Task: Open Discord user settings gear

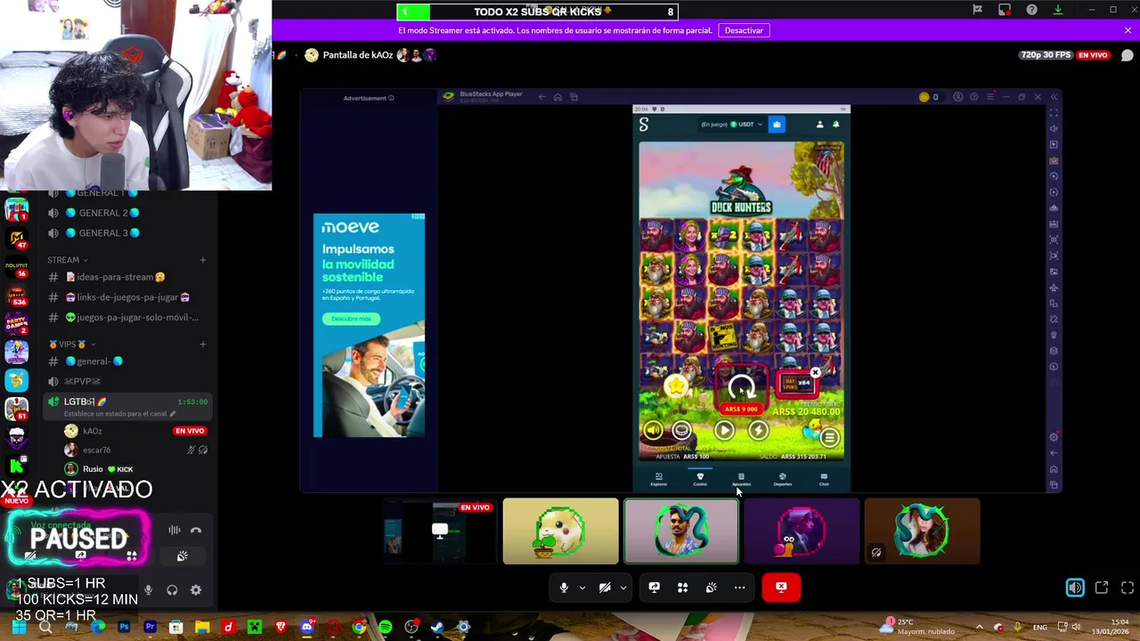Action: tap(196, 590)
